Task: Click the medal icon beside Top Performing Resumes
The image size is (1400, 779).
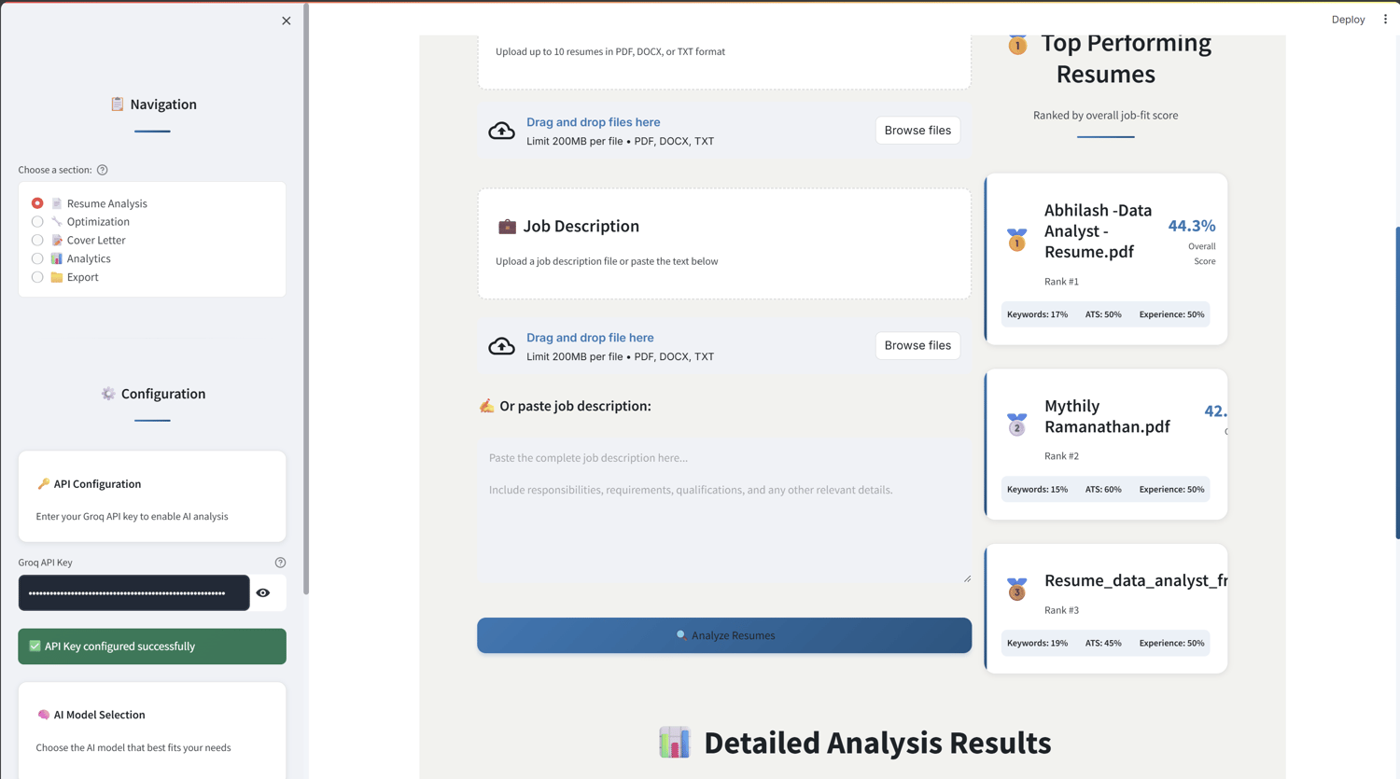Action: pos(1017,44)
